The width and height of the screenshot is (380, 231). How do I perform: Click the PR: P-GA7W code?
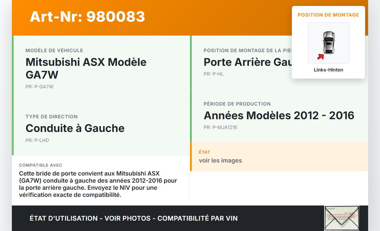click(x=39, y=87)
